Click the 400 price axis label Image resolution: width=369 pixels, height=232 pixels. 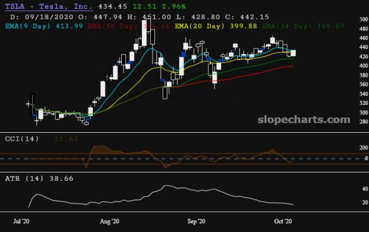click(364, 66)
